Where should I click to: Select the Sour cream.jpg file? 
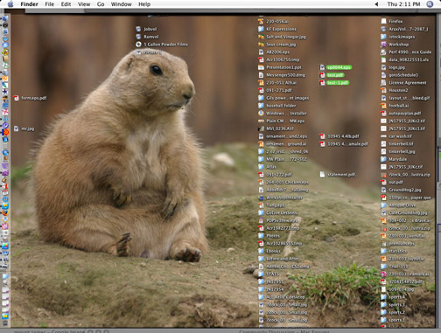pyautogui.click(x=261, y=45)
